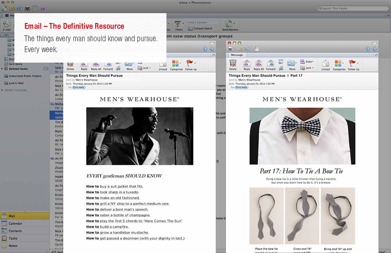This screenshot has width=391, height=253.
Task: Click Reply All in the left message window
Action: pyautogui.click(x=96, y=66)
